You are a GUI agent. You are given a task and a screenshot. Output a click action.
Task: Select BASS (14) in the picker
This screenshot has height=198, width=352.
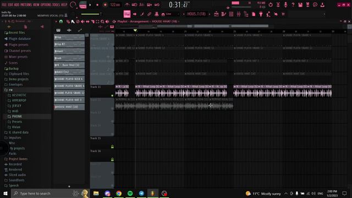pyautogui.click(x=69, y=72)
